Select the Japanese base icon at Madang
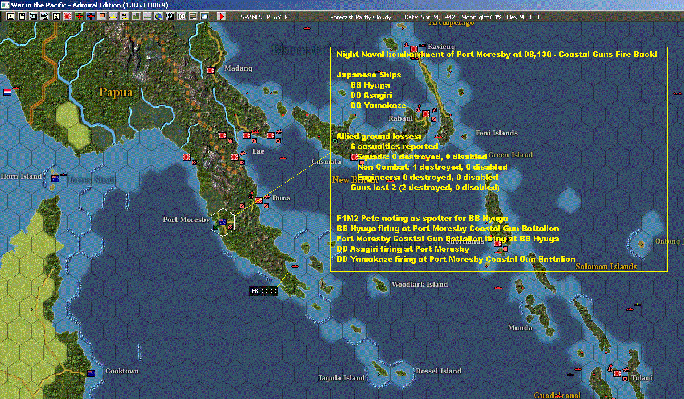 click(211, 70)
